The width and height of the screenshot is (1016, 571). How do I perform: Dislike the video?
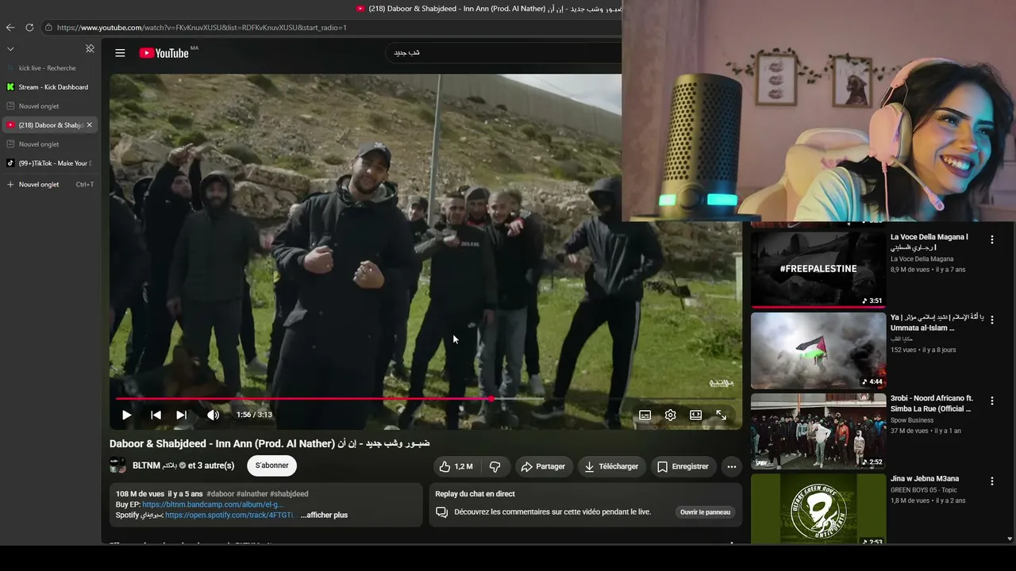click(x=495, y=466)
